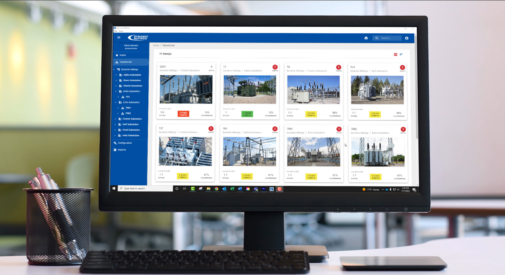Screen dimensions: 505x275
Task: Expand the Alpha Substation tree node
Action: pos(116,75)
